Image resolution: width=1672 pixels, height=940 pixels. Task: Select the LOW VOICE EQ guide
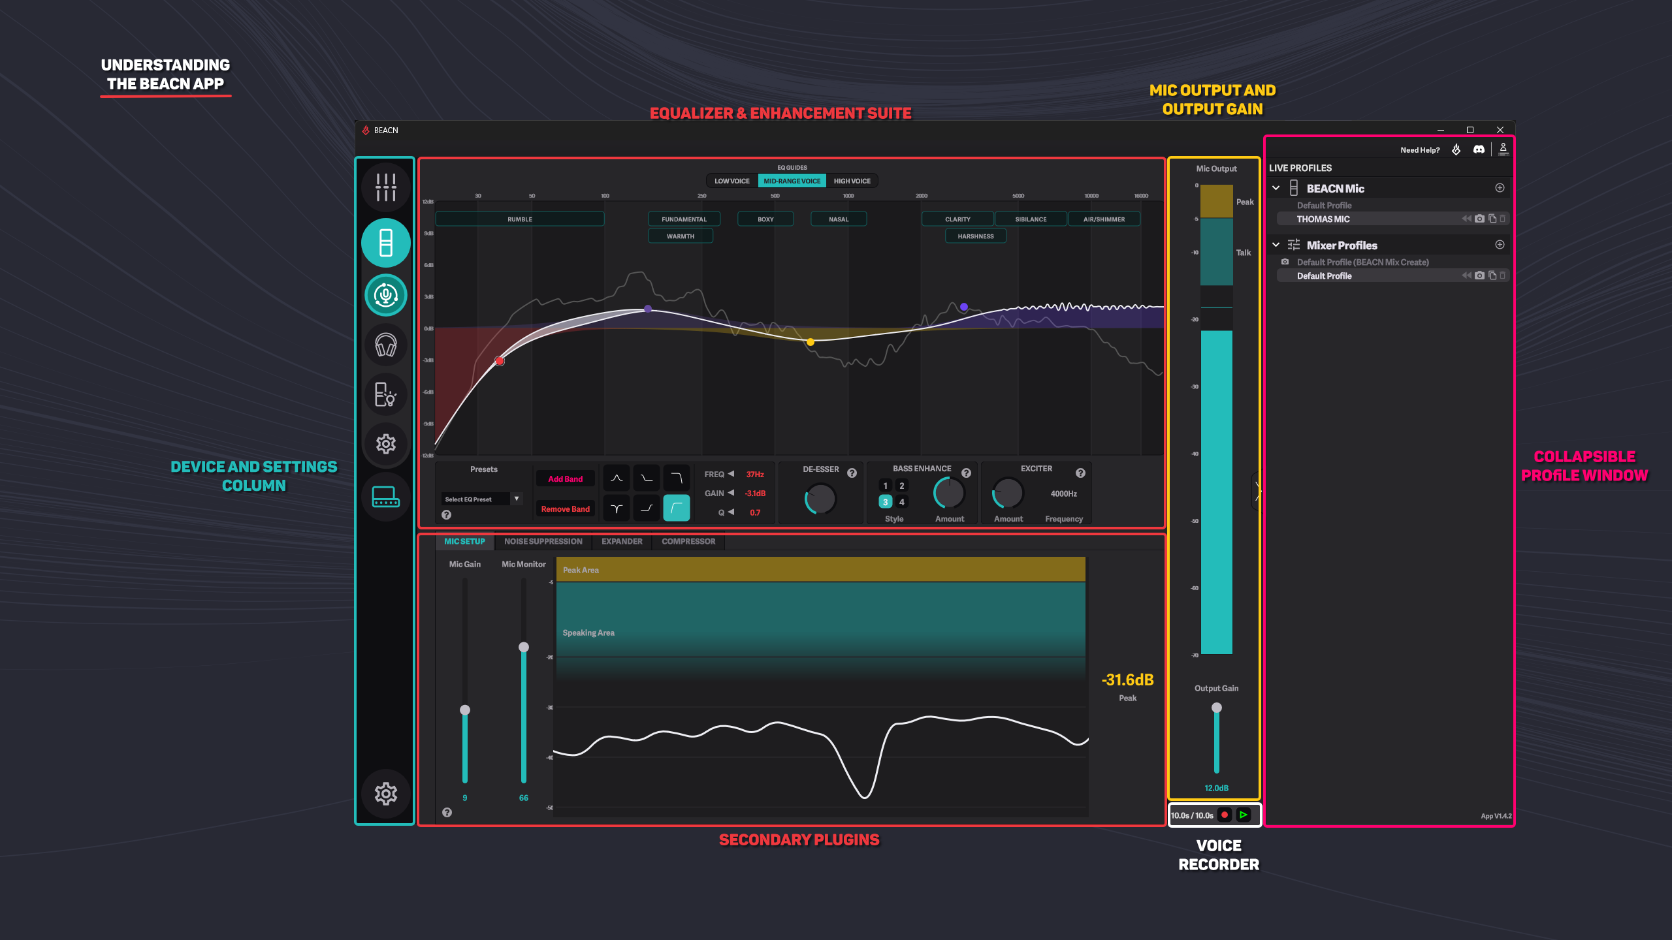point(732,181)
